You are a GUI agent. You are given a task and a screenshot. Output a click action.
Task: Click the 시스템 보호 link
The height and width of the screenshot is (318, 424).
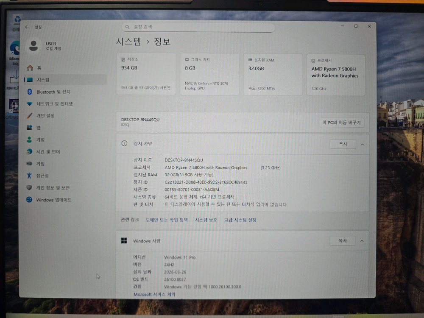[x=206, y=220]
